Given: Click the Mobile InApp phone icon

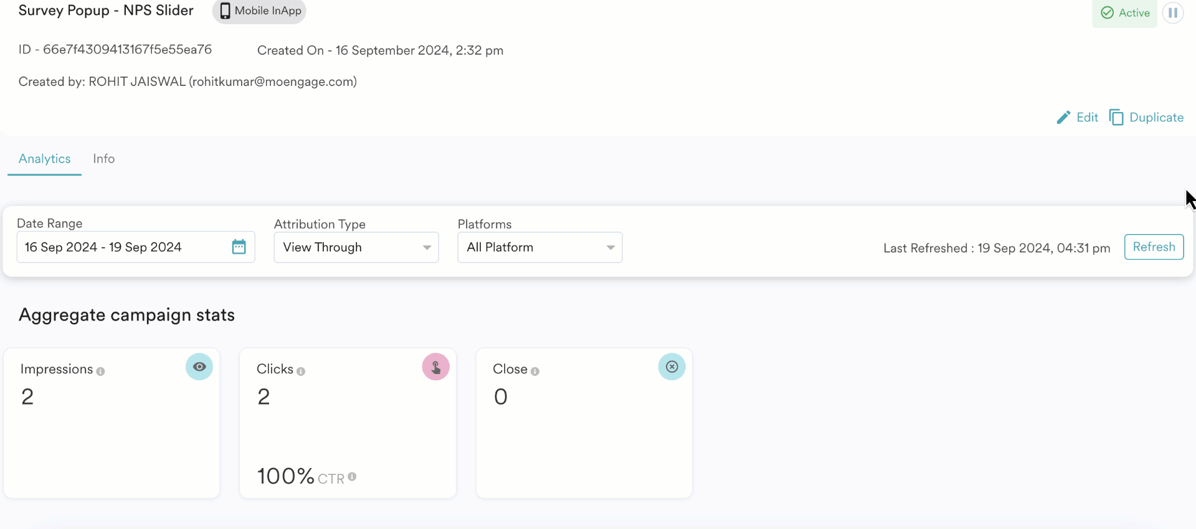Looking at the screenshot, I should click(225, 11).
